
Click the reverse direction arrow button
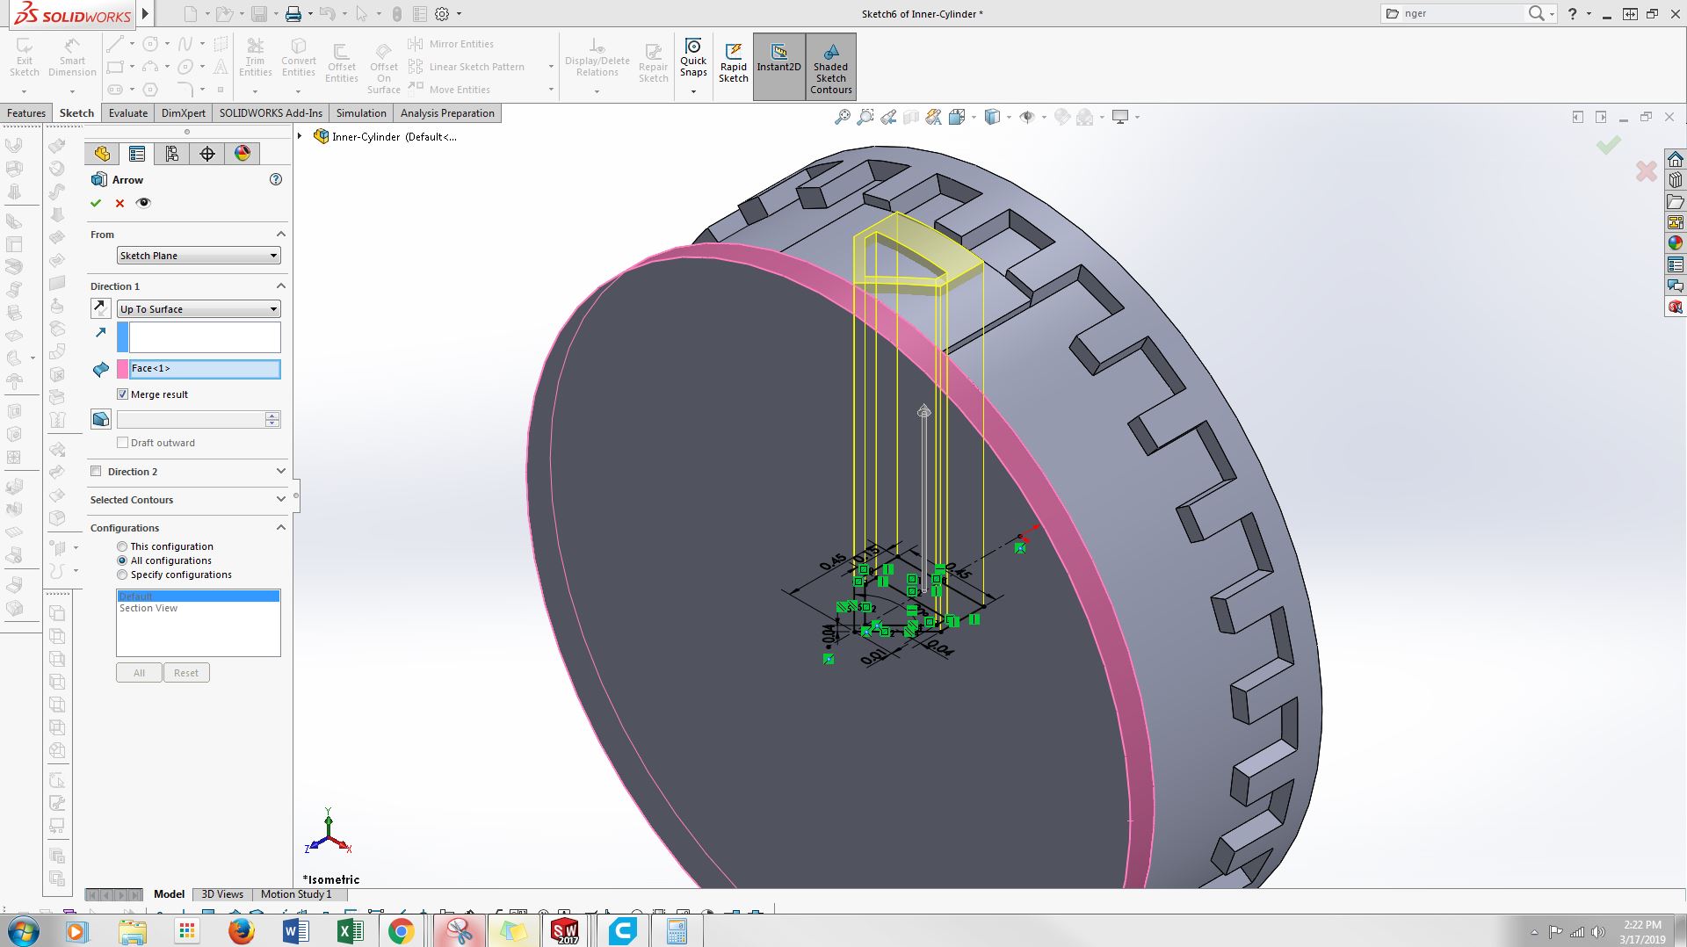[x=101, y=308]
